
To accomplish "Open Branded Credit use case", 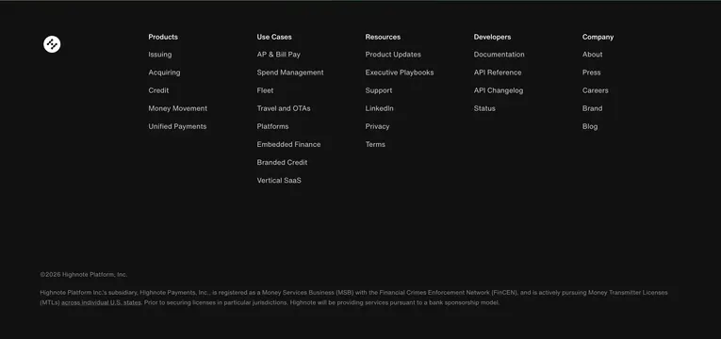I will coord(283,162).
